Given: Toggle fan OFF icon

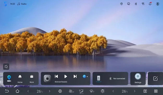Looking at the screenshot, I should pos(71,91).
